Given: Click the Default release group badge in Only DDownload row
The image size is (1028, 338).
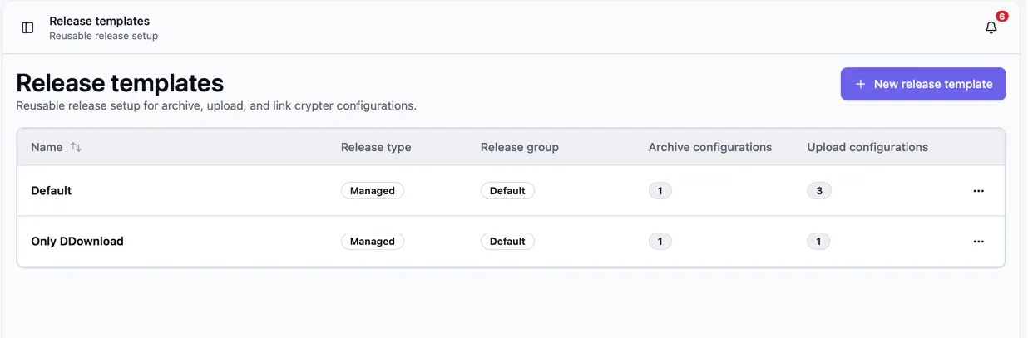Looking at the screenshot, I should 507,242.
